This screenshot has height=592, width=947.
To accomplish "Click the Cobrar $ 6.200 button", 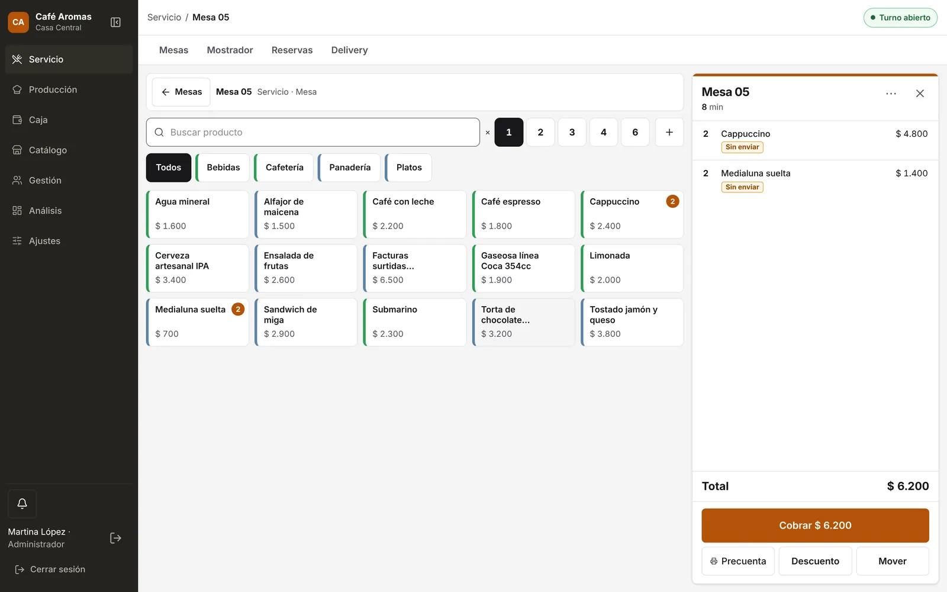I will tap(815, 526).
